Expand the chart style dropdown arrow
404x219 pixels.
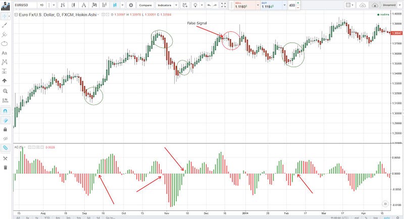click(123, 5)
